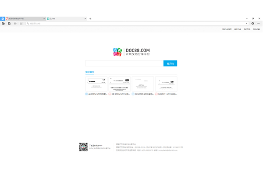The image size is (263, 175).
Task: Click the mail envelope toolbar icon
Action: click(x=21, y=24)
